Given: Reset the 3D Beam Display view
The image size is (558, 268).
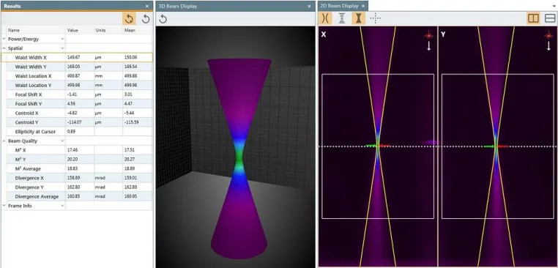Looking at the screenshot, I should (163, 18).
